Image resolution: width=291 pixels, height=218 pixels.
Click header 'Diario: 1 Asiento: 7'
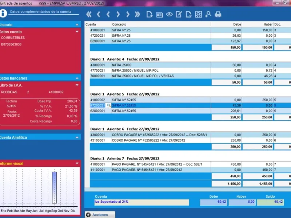coord(125,158)
